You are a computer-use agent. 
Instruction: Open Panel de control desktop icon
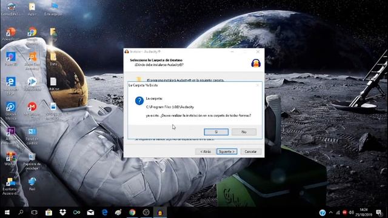coord(32,132)
